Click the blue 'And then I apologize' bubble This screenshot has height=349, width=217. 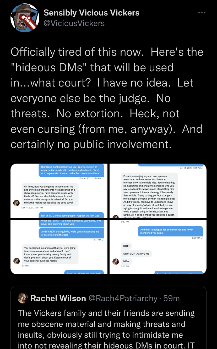(x=171, y=231)
